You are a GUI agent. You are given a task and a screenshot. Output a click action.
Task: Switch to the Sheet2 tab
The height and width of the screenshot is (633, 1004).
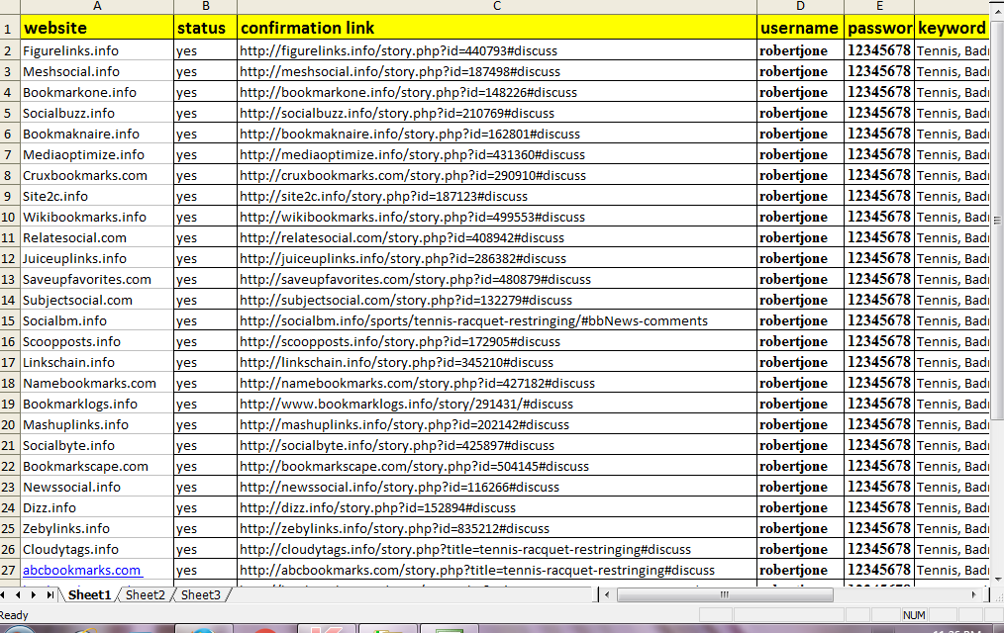[x=145, y=595]
